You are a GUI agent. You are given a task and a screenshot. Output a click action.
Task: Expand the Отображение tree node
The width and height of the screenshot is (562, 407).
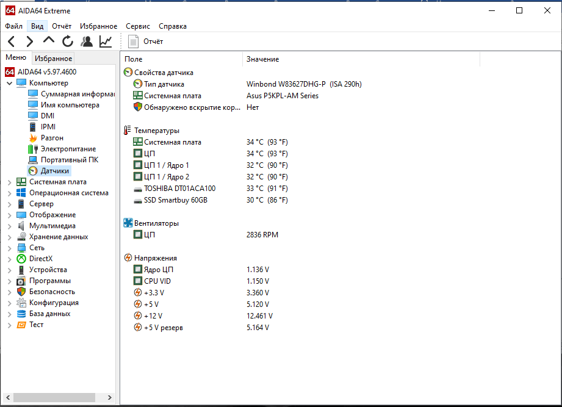(x=9, y=215)
